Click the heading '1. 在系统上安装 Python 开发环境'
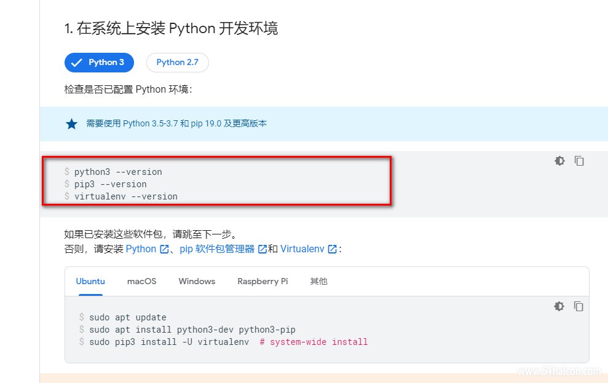Viewport: 608px width, 383px height. pyautogui.click(x=171, y=29)
